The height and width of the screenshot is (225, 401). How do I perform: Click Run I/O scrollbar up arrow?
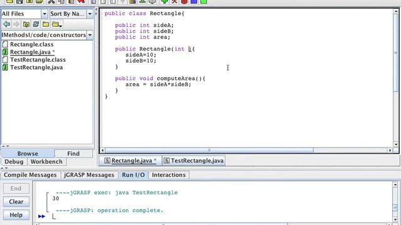(x=395, y=184)
